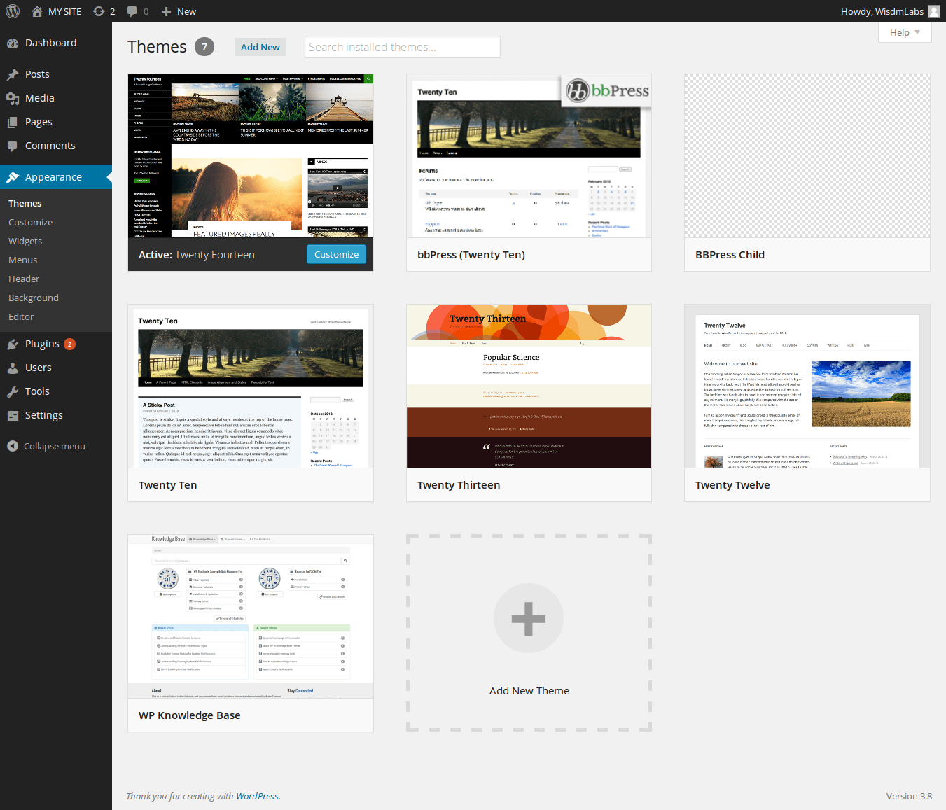The image size is (946, 810).
Task: Select the Twenty Ten theme screenshot
Action: click(x=251, y=386)
